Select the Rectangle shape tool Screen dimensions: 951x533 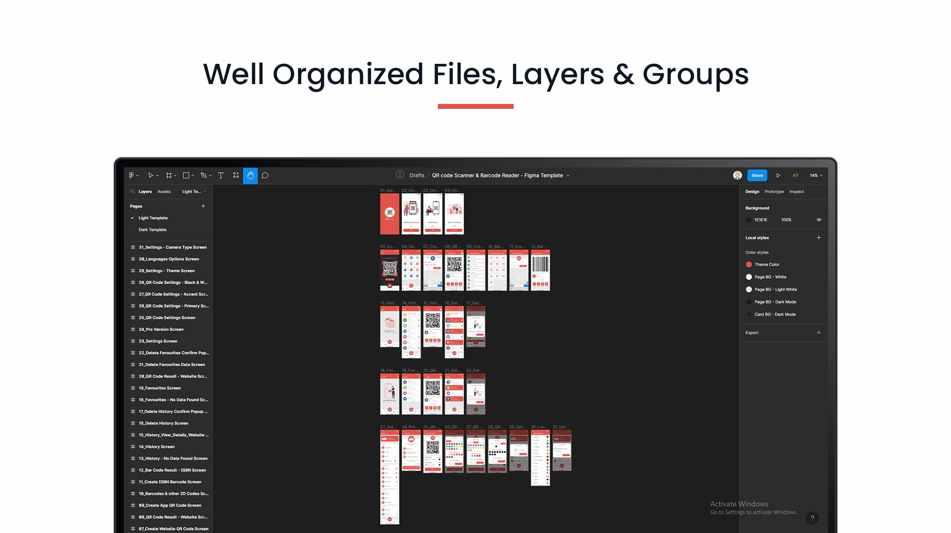coord(186,175)
